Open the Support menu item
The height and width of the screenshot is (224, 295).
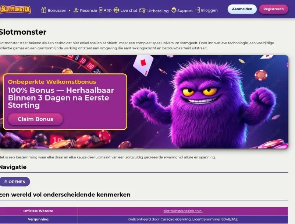pyautogui.click(x=185, y=11)
